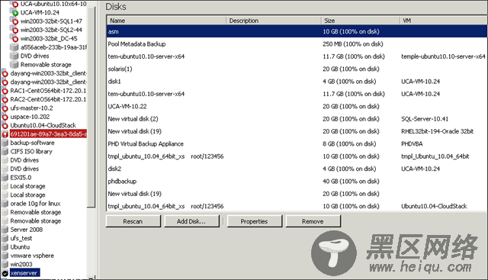
Task: Click the SQL-Server-10.41 VM cell
Action: pyautogui.click(x=425, y=119)
